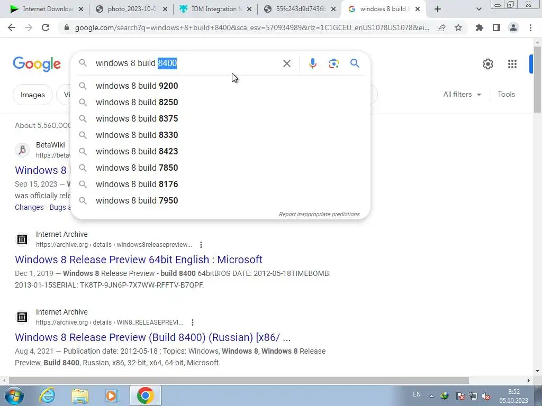Click the Google logo
Image resolution: width=542 pixels, height=406 pixels.
[x=37, y=64]
